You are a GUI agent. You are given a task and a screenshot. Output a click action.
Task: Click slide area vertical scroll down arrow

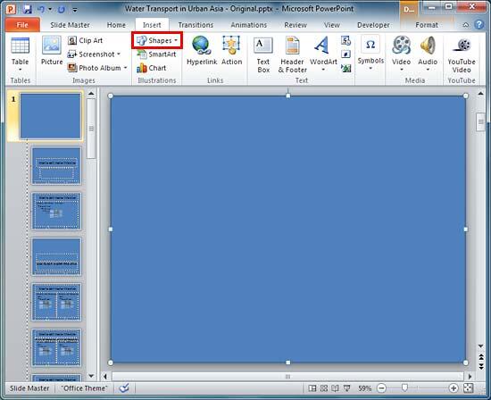point(480,346)
